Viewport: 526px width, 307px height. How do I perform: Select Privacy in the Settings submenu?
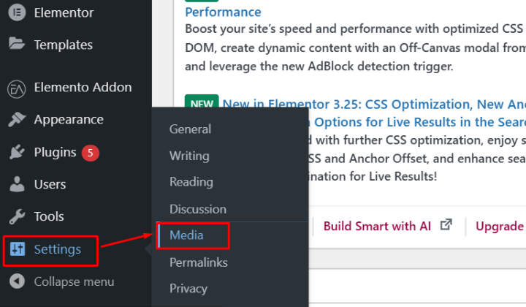pos(188,289)
